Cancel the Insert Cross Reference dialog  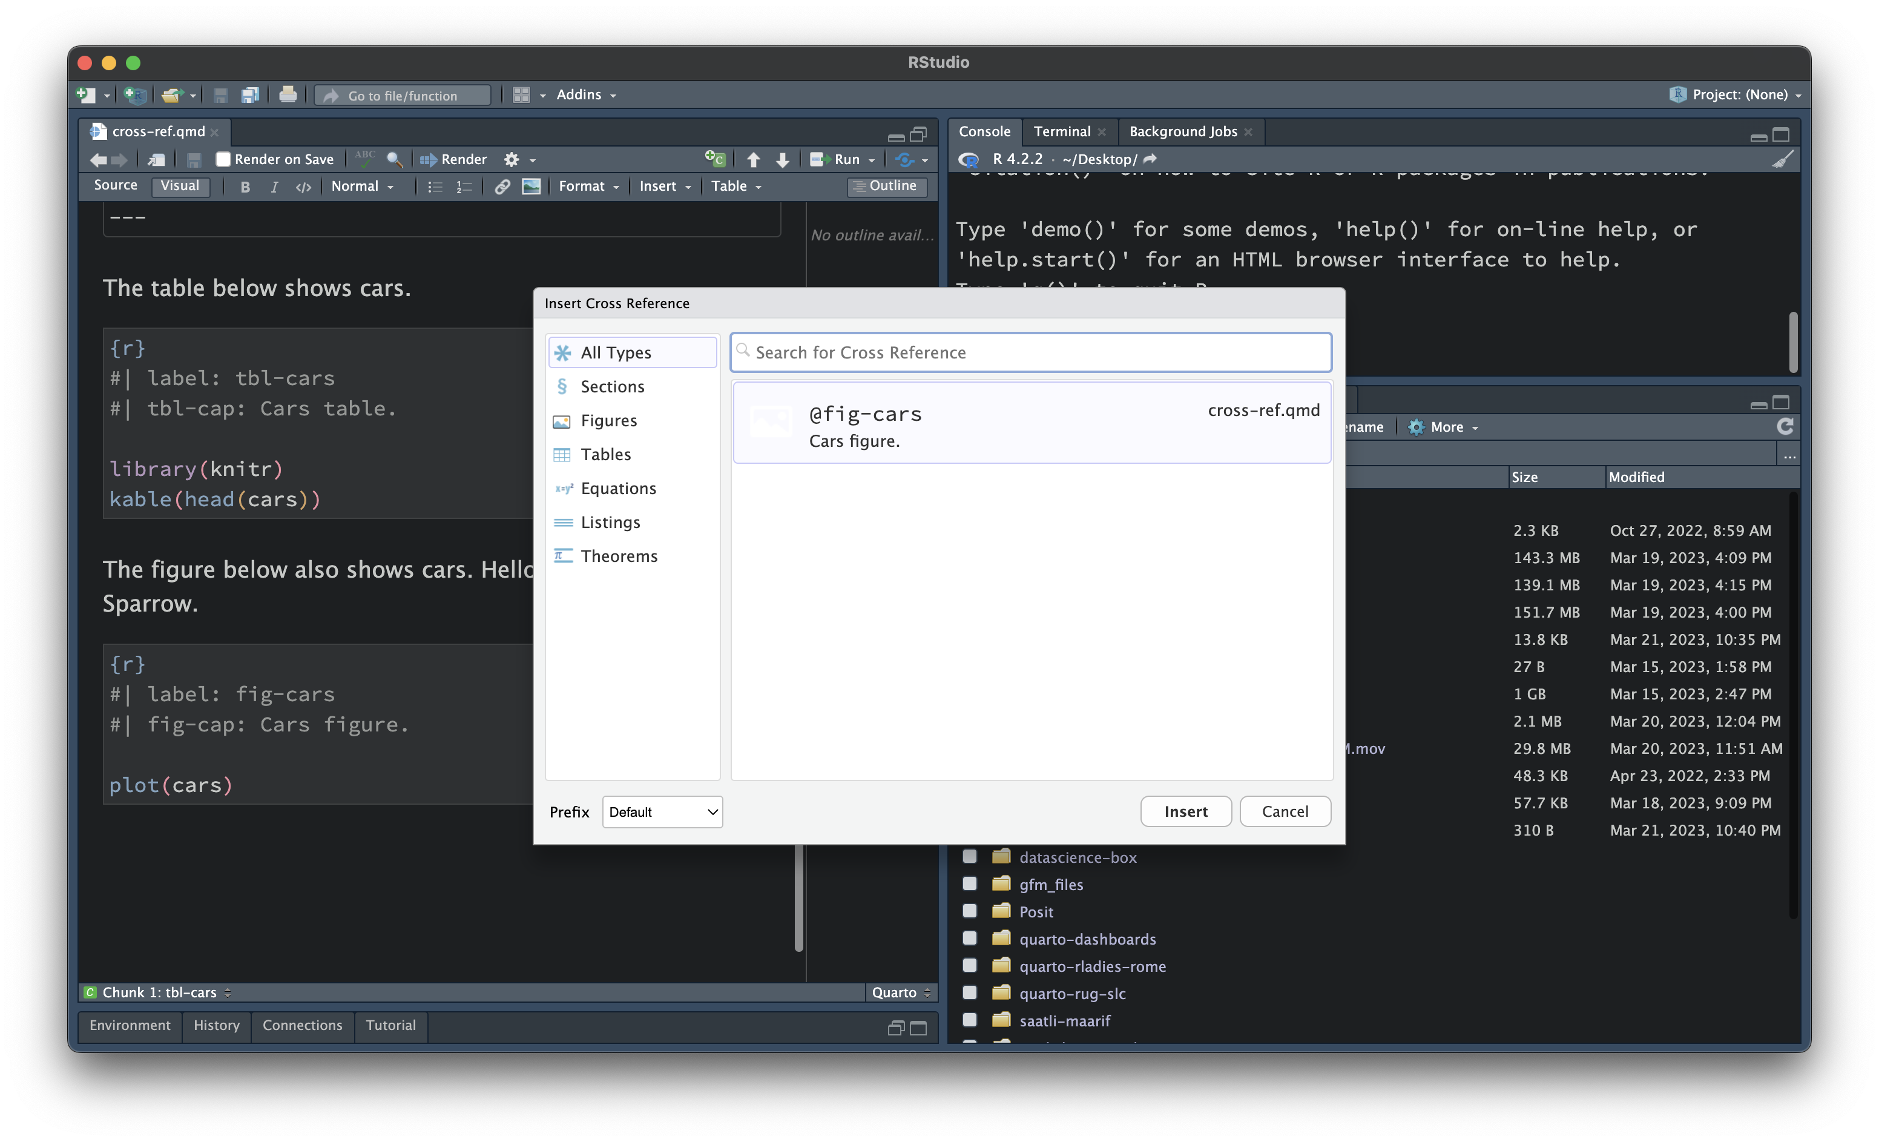pos(1285,811)
